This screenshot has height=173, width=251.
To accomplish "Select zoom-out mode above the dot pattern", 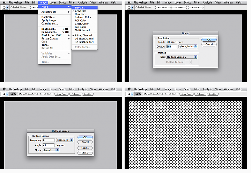I will click(140, 94).
